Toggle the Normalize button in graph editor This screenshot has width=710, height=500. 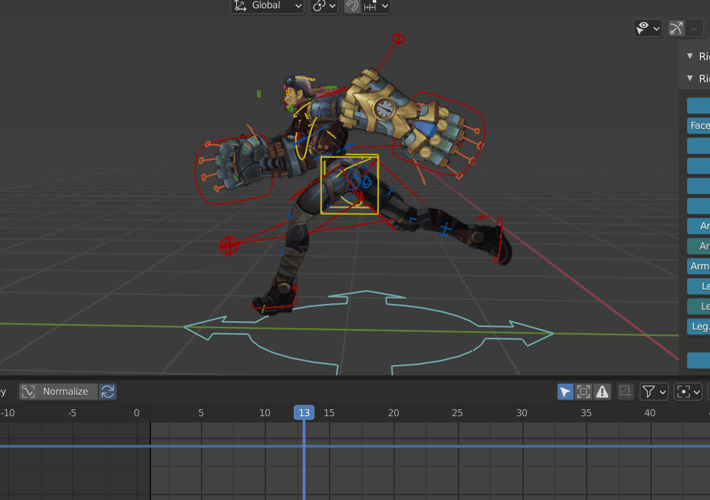pyautogui.click(x=58, y=392)
